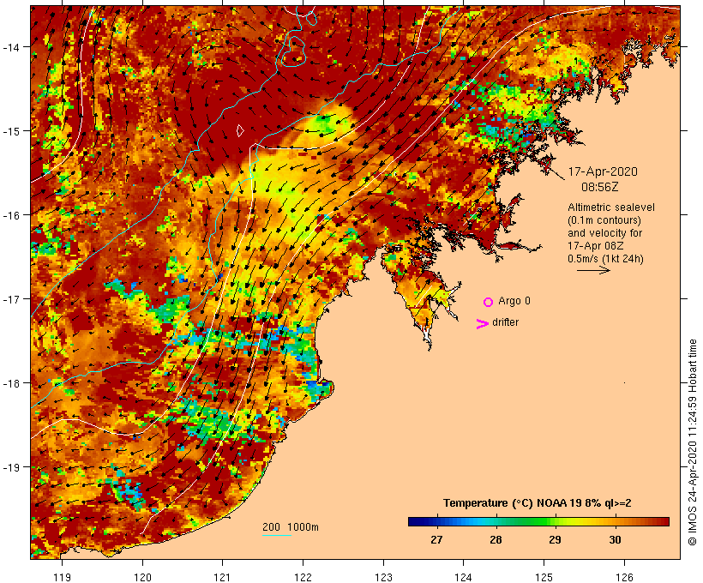Click the latitude label -19

click(x=10, y=467)
